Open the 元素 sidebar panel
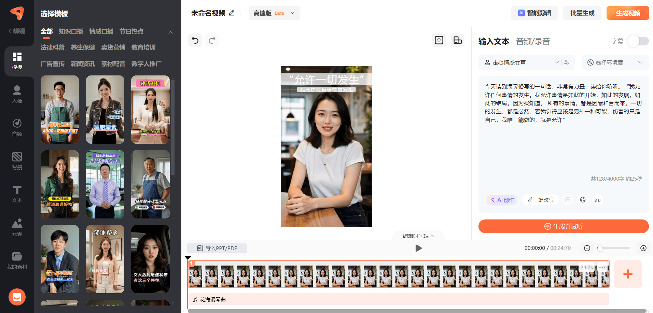 pyautogui.click(x=17, y=228)
